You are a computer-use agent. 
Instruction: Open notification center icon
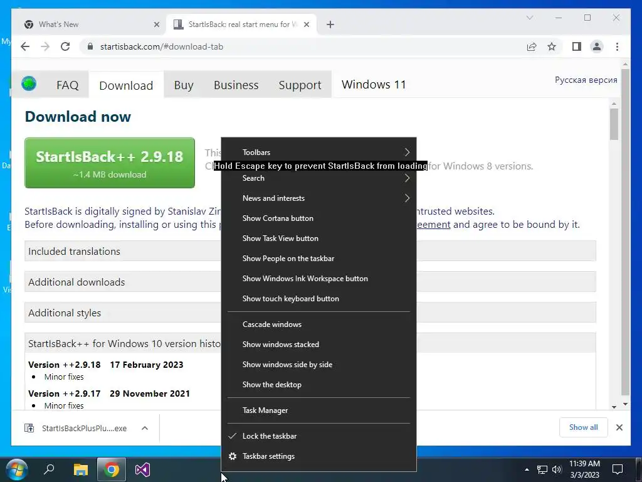click(618, 469)
